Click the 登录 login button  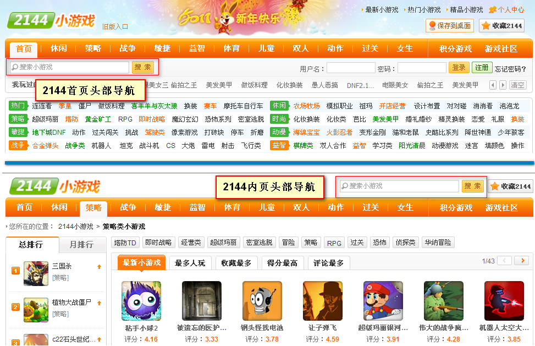(x=459, y=68)
